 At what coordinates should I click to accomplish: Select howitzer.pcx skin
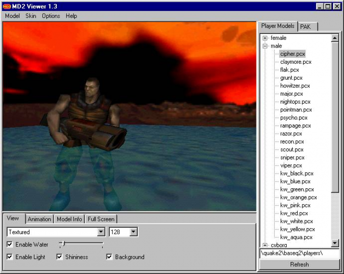pos(295,86)
